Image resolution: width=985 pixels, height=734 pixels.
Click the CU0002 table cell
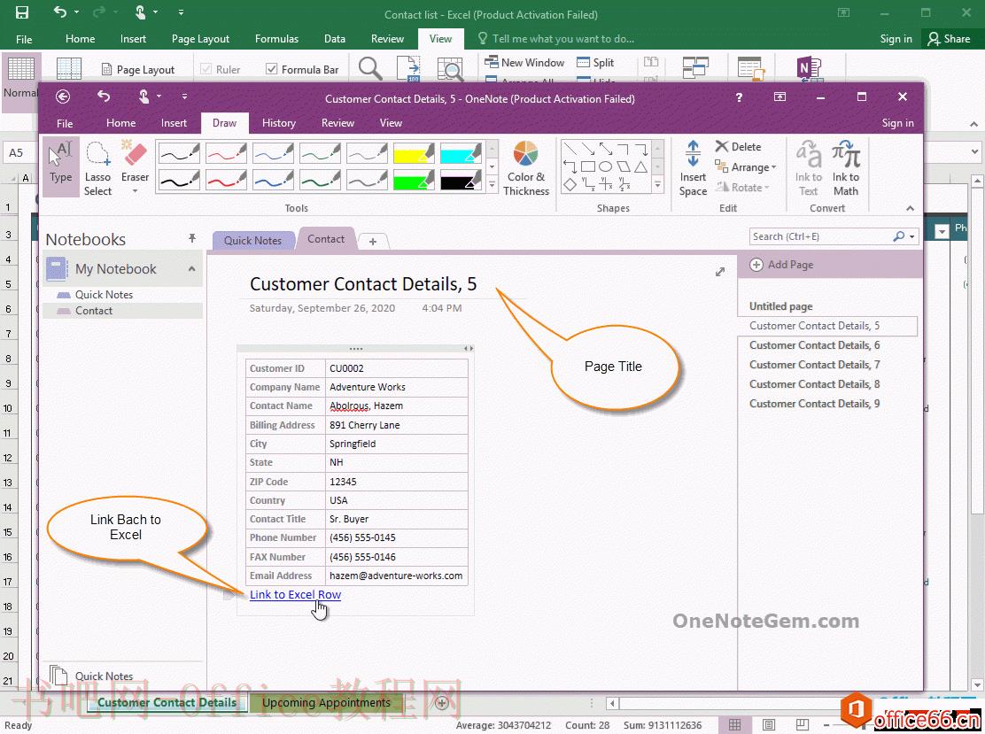396,368
